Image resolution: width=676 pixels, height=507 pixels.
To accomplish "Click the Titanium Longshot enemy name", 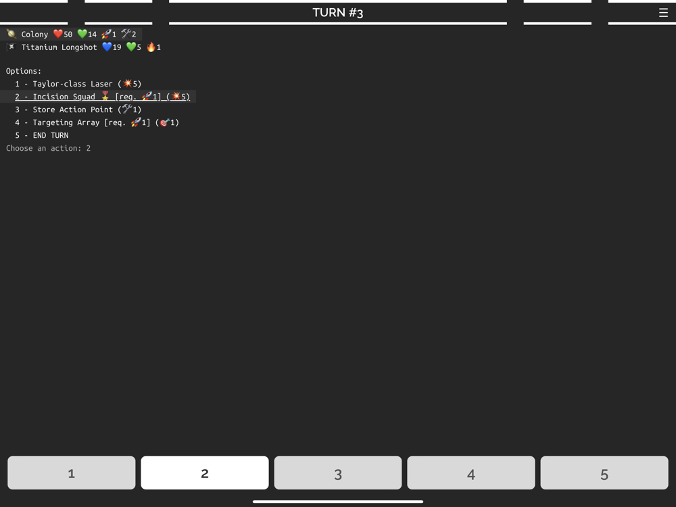I will (59, 47).
